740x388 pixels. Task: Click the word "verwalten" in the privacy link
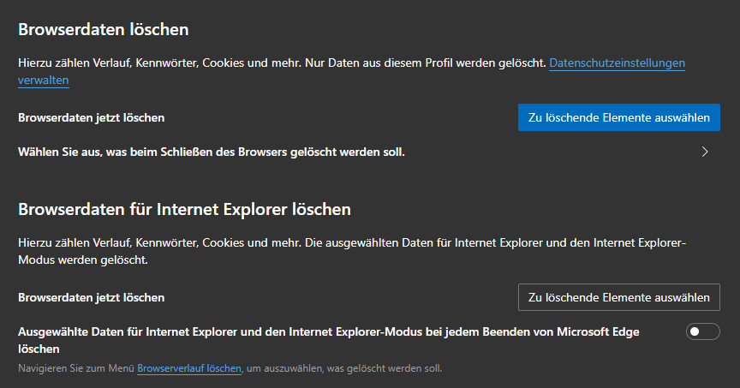[43, 80]
